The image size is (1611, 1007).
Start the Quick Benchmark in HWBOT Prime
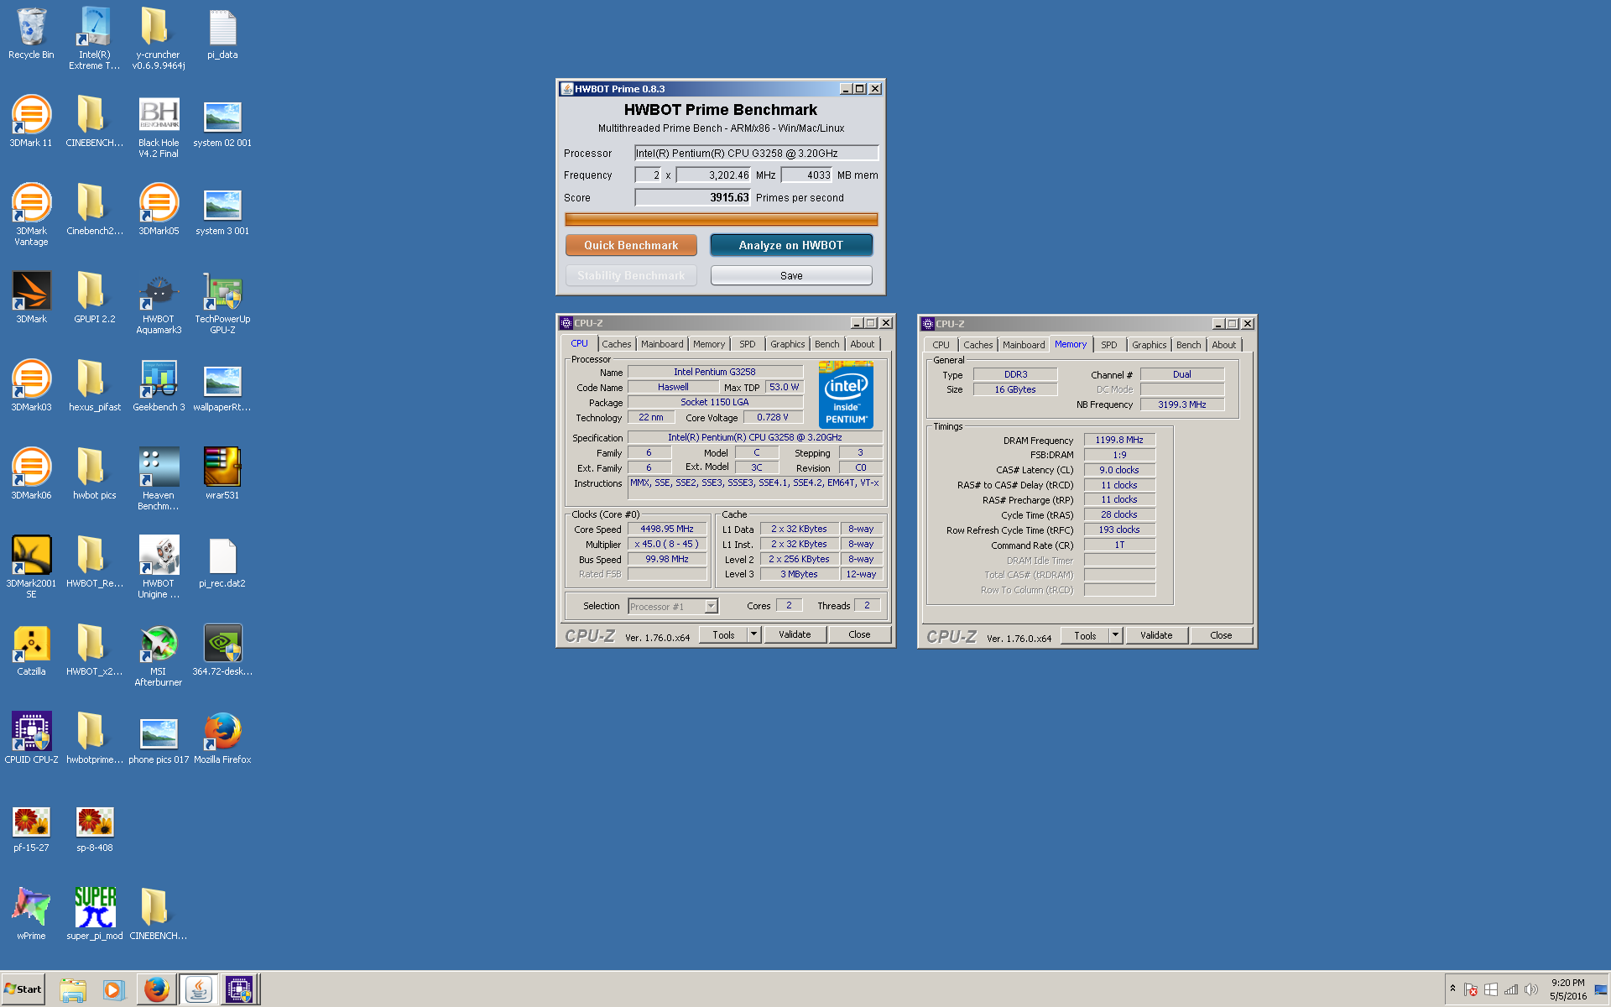[631, 245]
